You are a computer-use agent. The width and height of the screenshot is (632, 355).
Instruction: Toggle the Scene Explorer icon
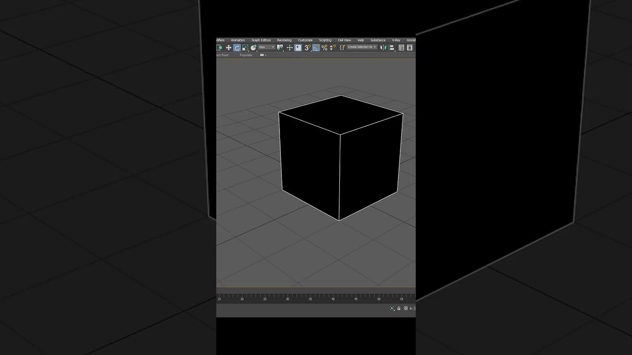point(401,48)
